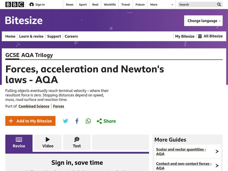The width and height of the screenshot is (228, 171).
Task: Click the search magnifier icon
Action: click(219, 5)
